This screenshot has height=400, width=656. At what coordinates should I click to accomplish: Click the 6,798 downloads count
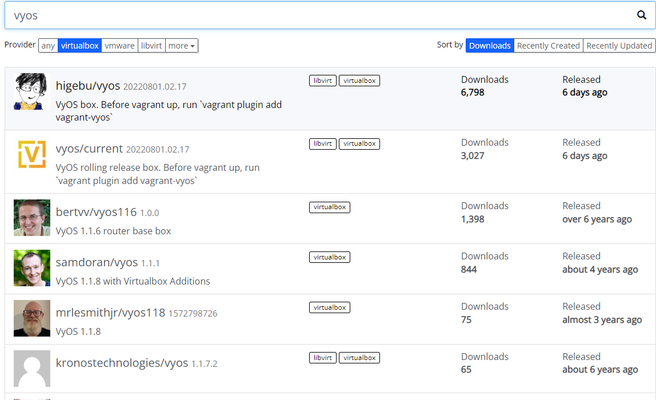[473, 93]
